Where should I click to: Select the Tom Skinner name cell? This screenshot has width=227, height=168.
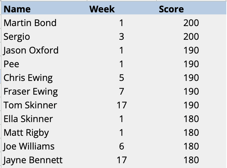(x=30, y=105)
